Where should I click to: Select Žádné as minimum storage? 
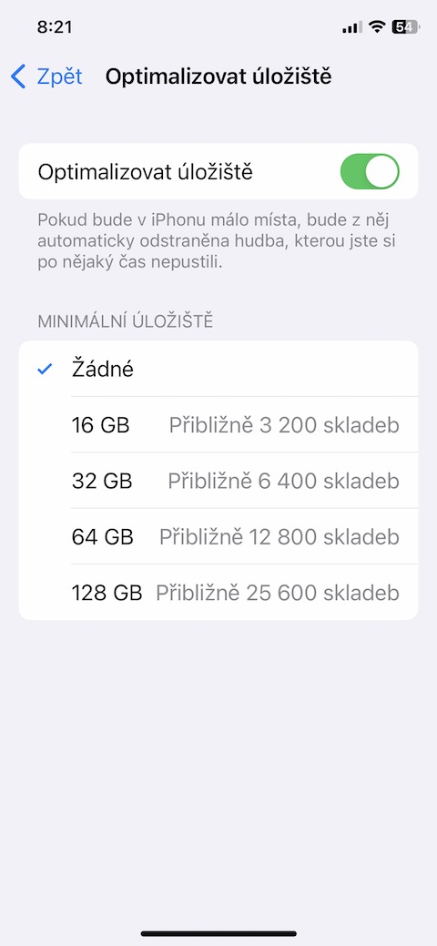pyautogui.click(x=218, y=369)
